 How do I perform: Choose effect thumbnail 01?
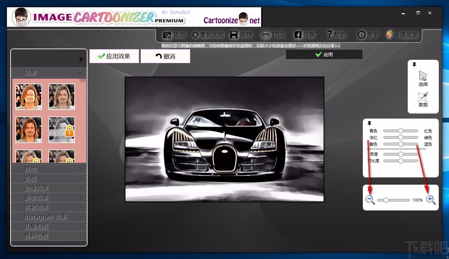pos(29,97)
